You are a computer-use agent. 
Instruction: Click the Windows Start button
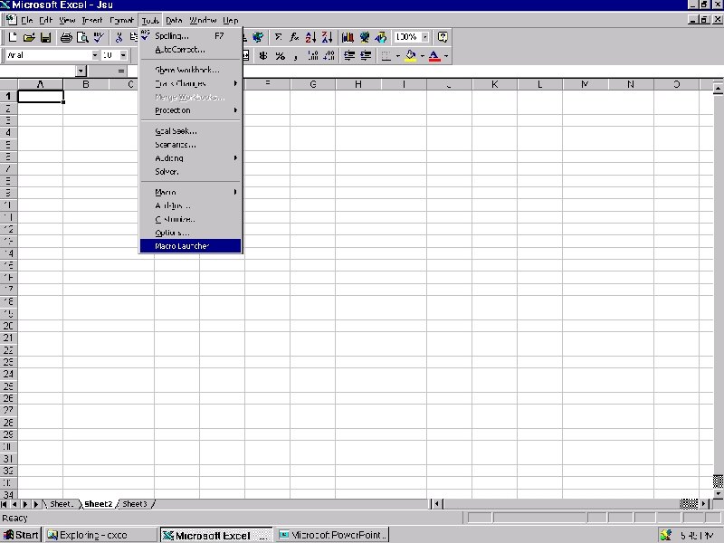[21, 535]
